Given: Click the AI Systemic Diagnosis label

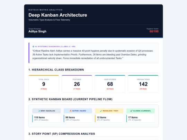Looking at the screenshot, I should click(55, 47).
